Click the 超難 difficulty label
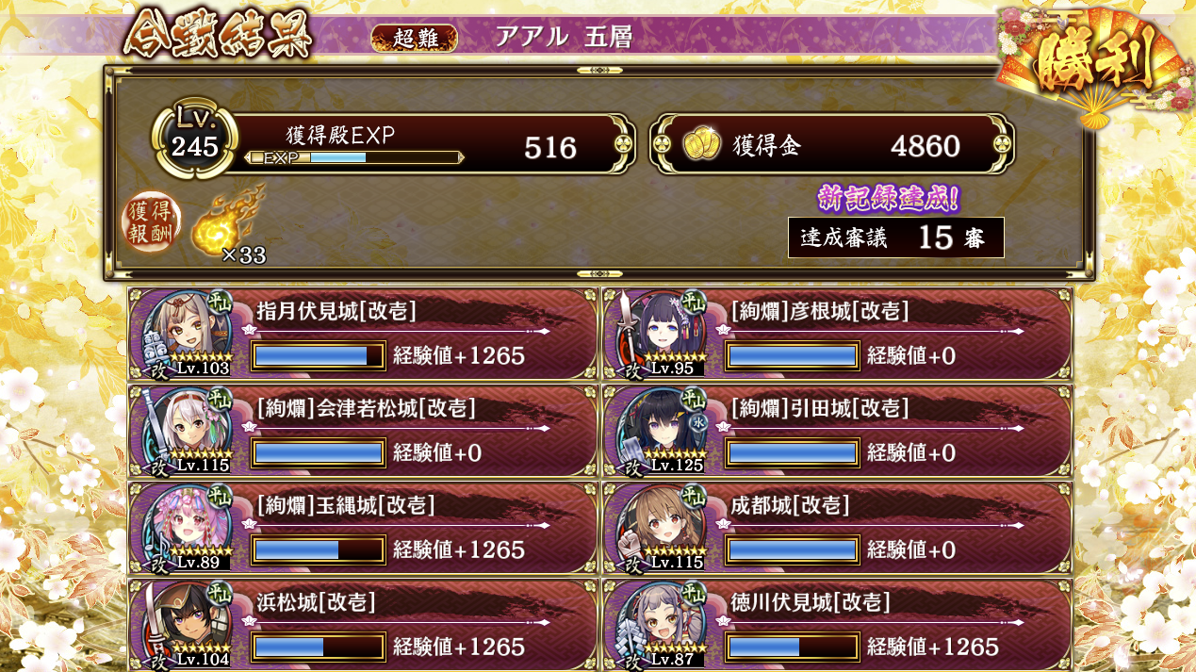 (x=415, y=38)
